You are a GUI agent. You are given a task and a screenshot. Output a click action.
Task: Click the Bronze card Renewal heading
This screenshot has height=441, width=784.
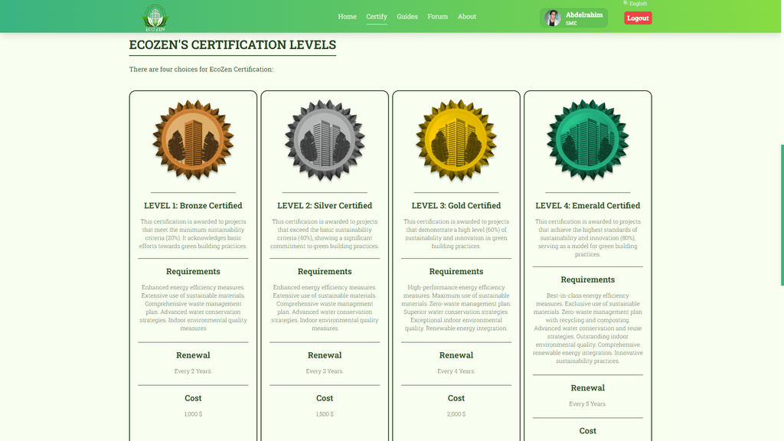pyautogui.click(x=193, y=355)
